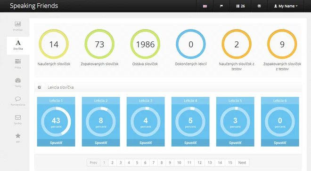Open the Frázy sidebar icon

pyautogui.click(x=18, y=62)
